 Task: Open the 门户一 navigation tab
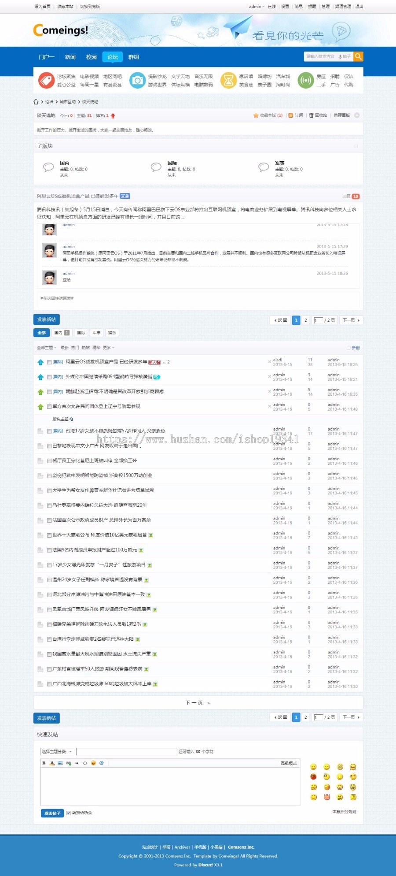tap(47, 57)
